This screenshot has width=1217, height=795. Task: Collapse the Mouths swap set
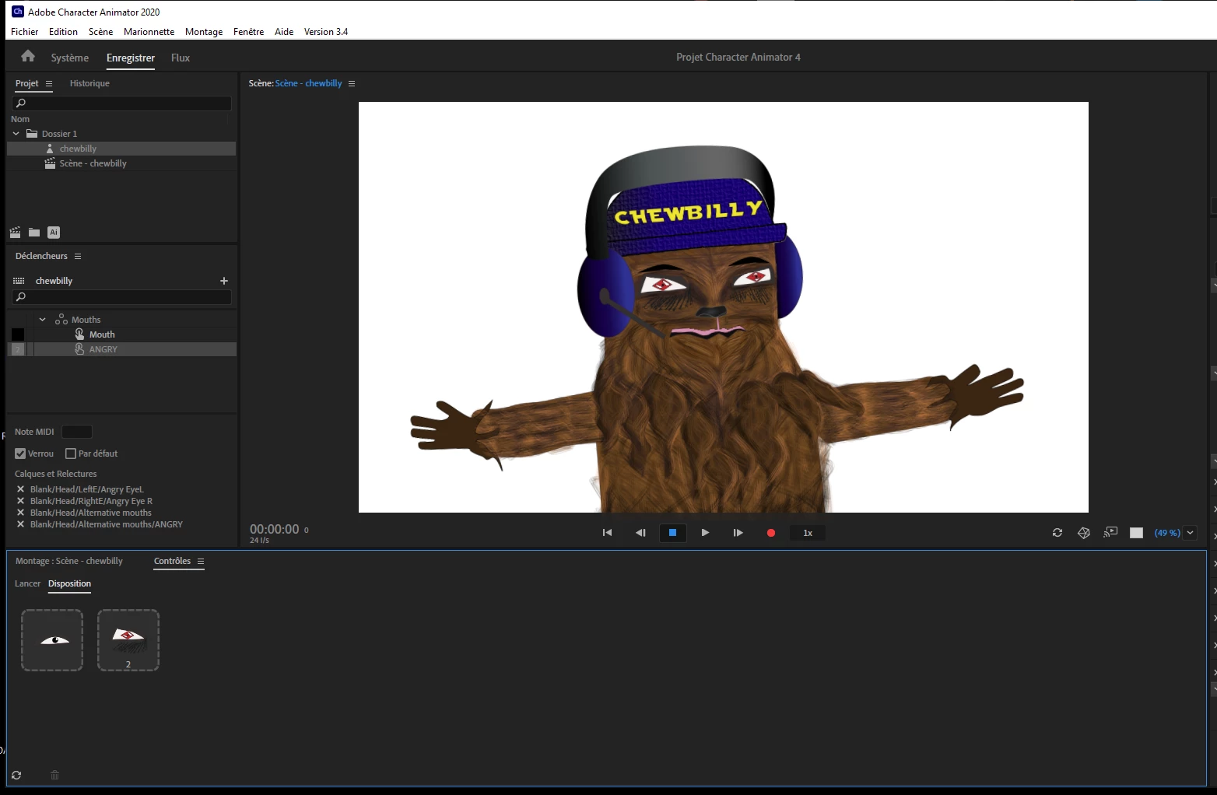point(42,320)
